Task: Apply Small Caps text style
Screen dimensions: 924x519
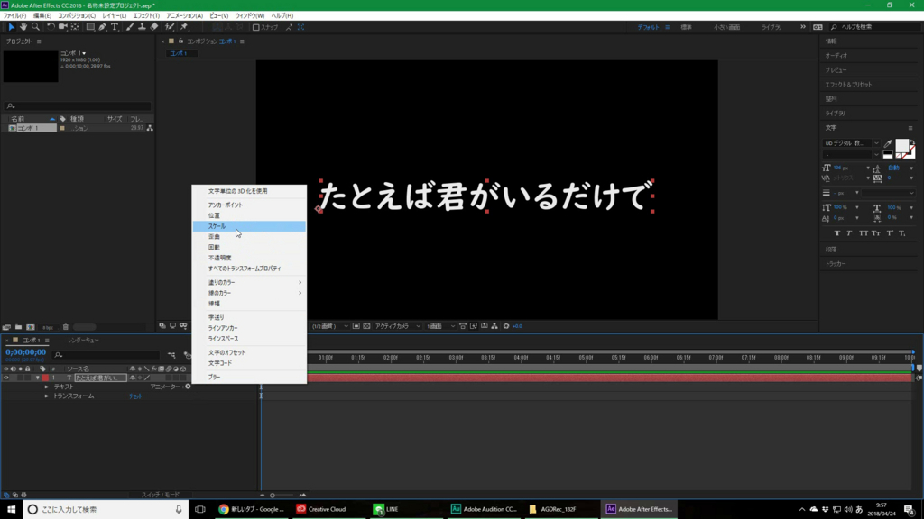Action: coord(876,233)
